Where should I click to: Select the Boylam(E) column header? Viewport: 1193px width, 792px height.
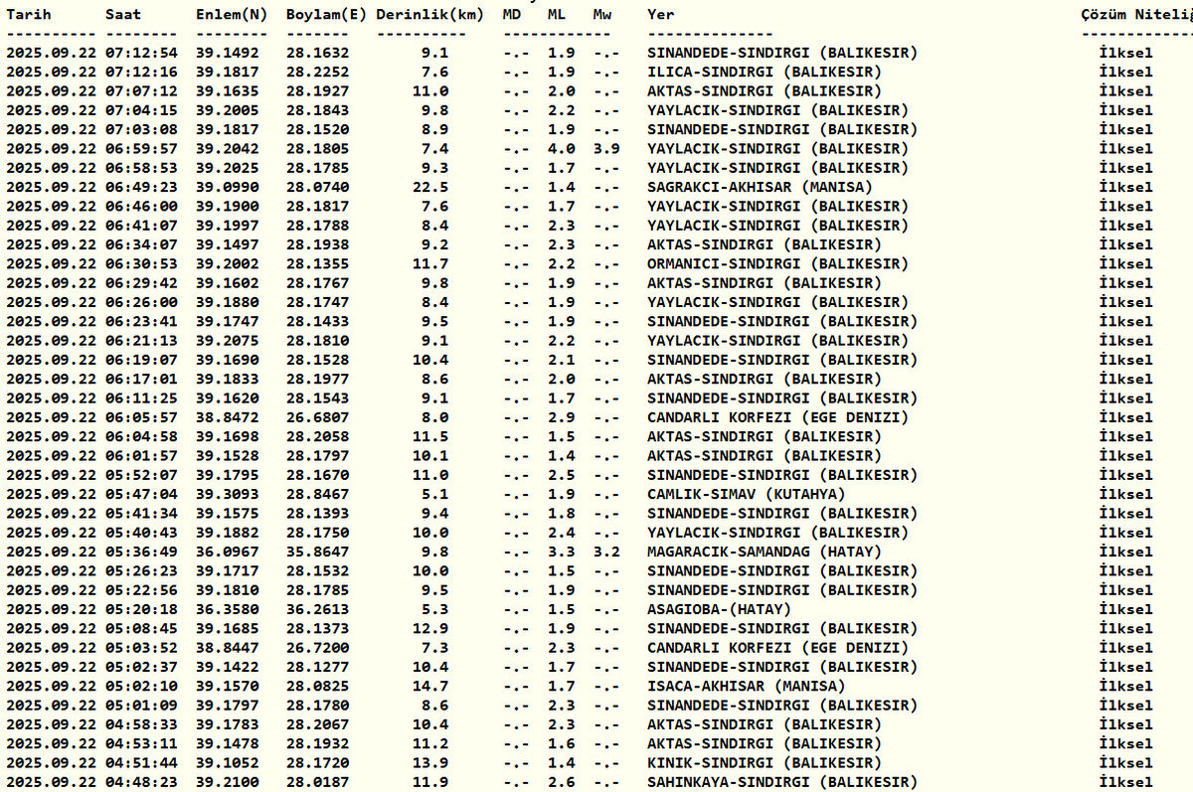tap(323, 15)
